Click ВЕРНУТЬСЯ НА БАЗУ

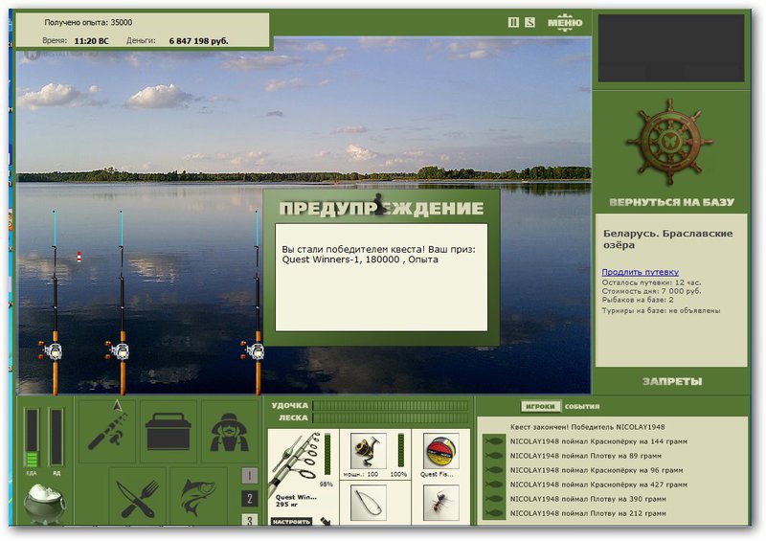671,202
